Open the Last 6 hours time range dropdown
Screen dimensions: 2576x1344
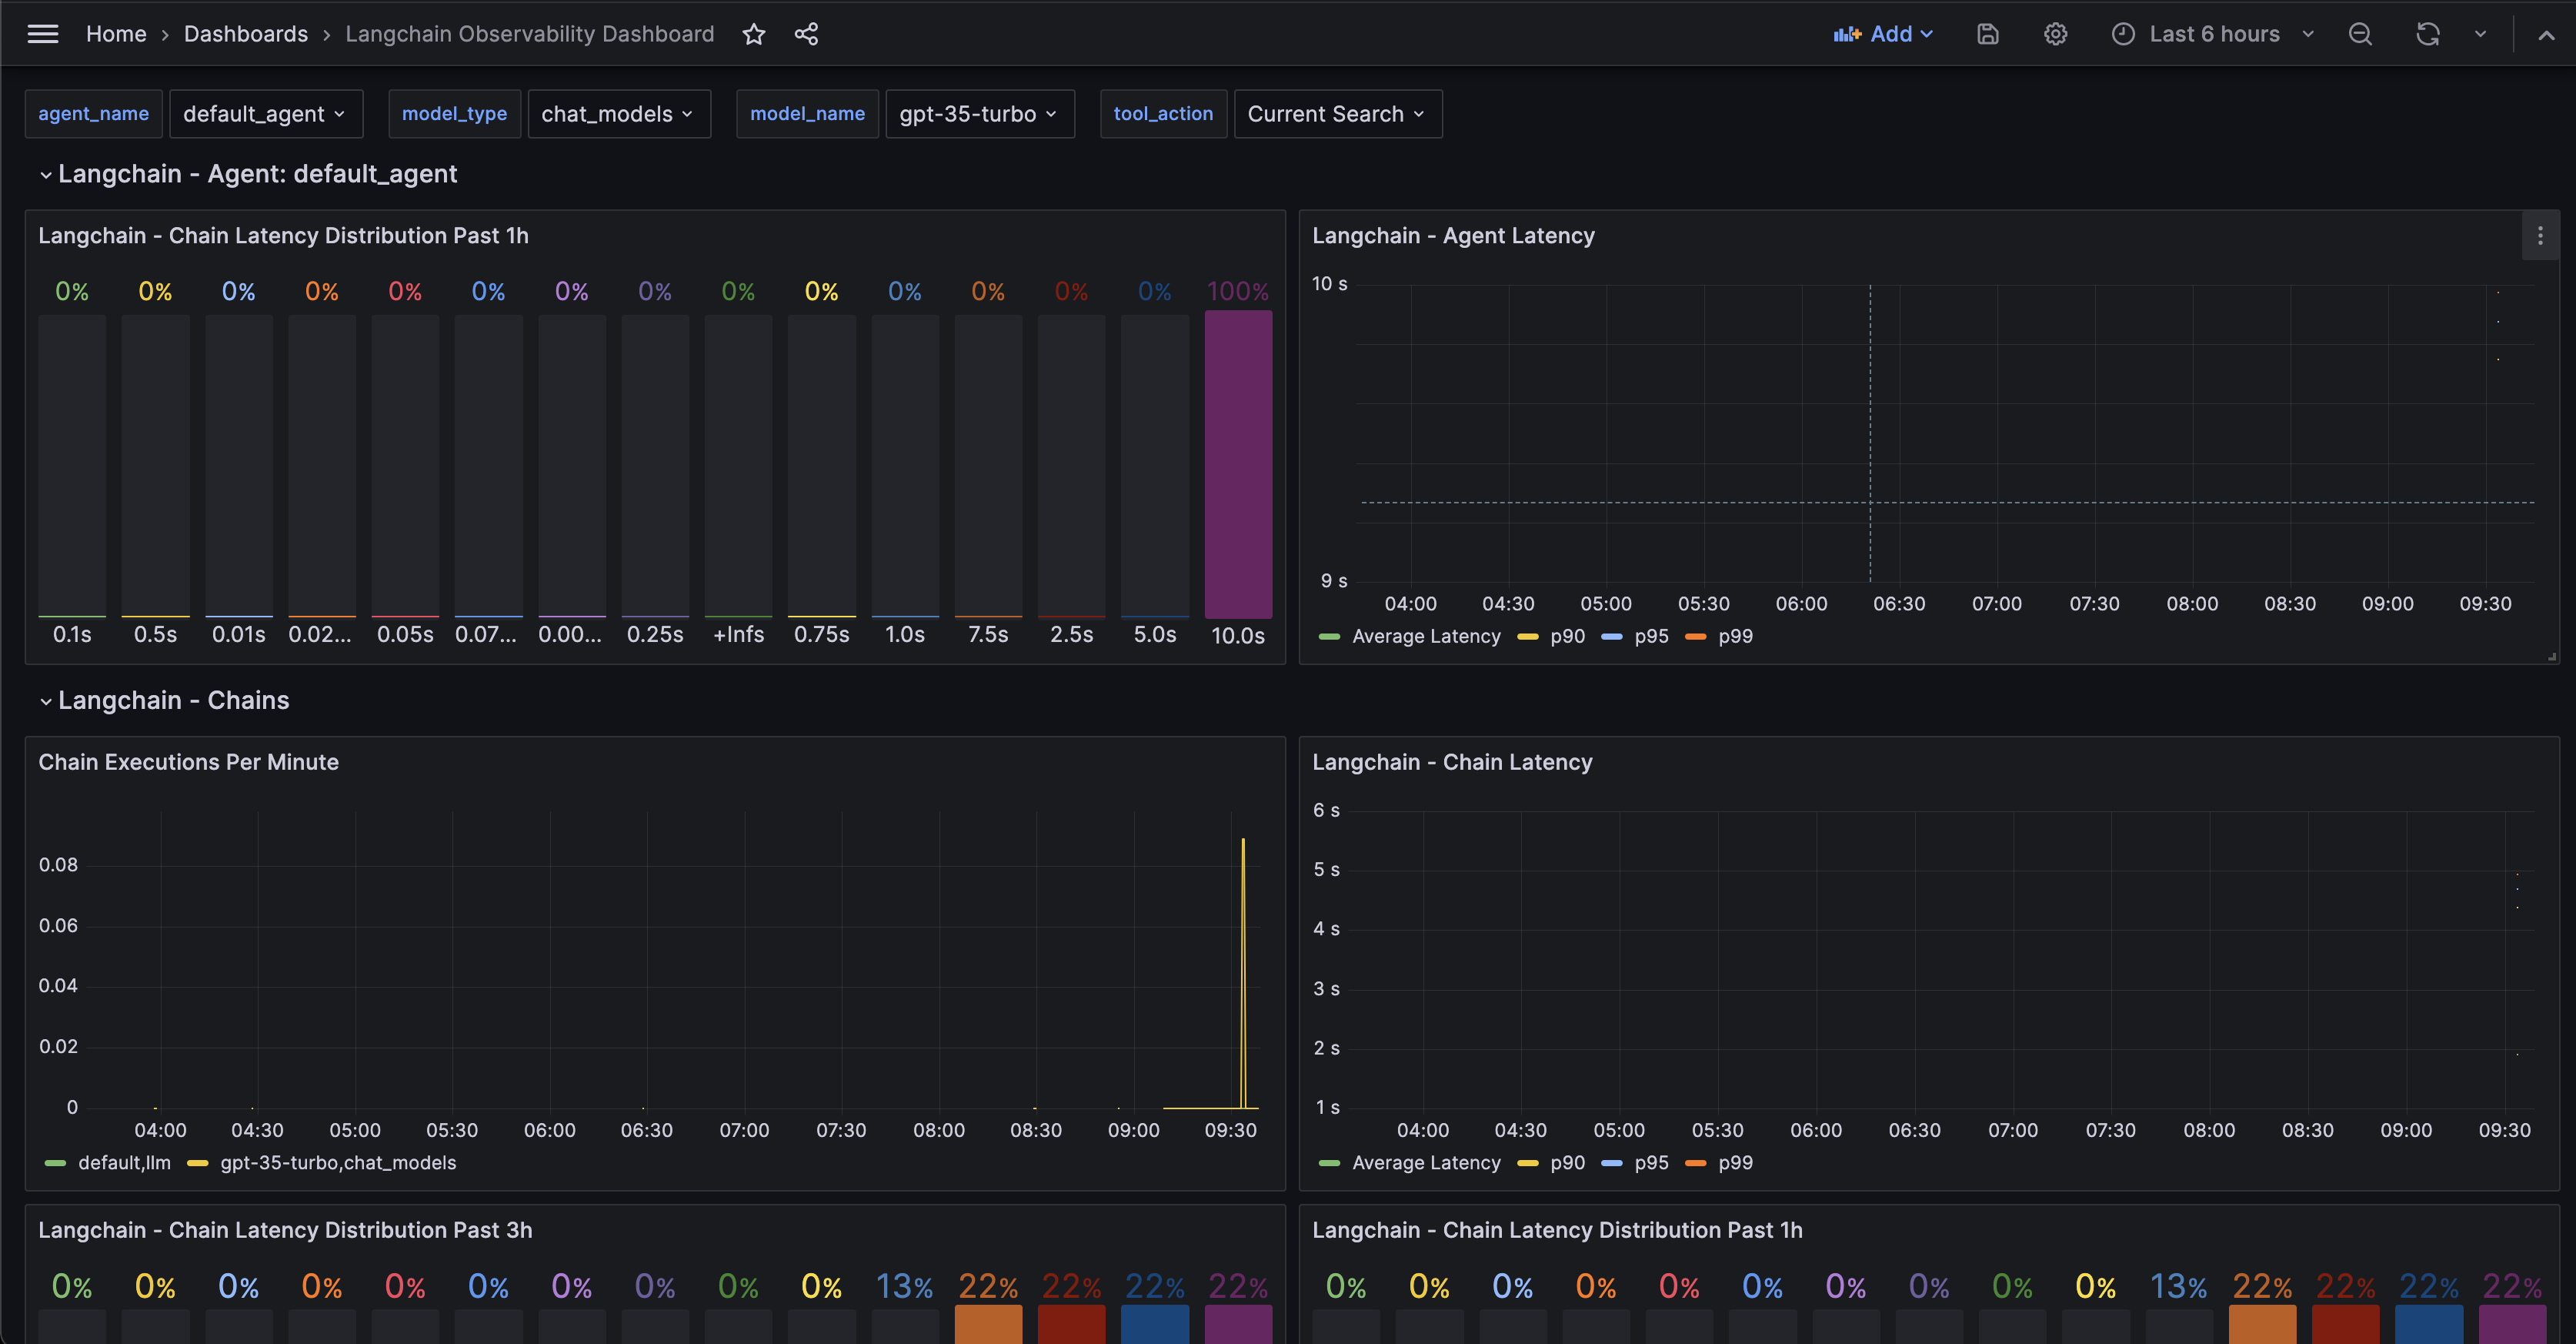click(2215, 32)
